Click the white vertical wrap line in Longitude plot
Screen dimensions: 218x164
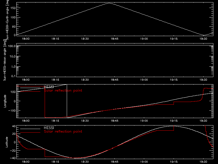pyautogui.click(x=67, y=101)
